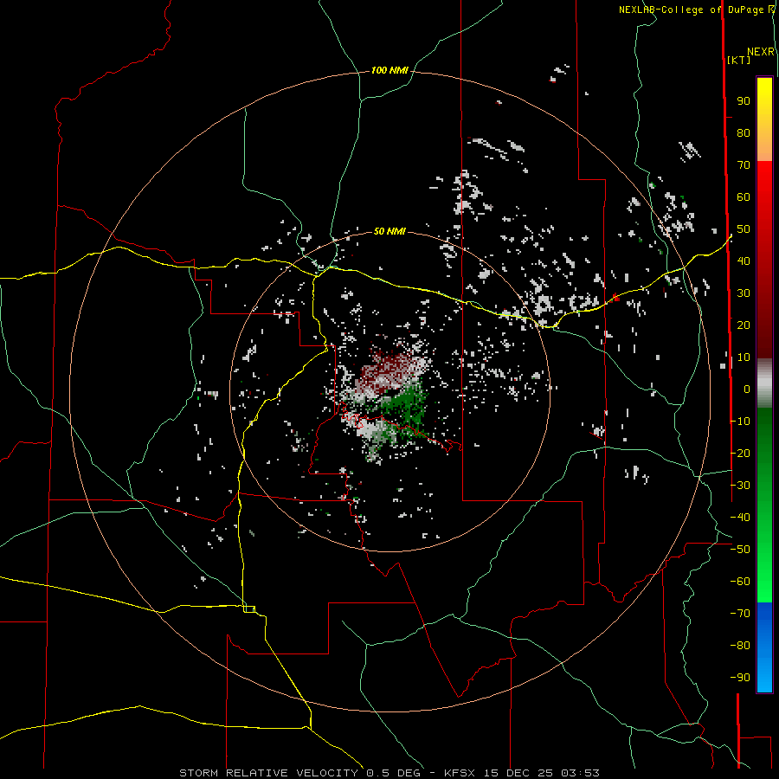
Task: Click the NEXLAB-College of DuPage credit text
Action: (x=693, y=10)
